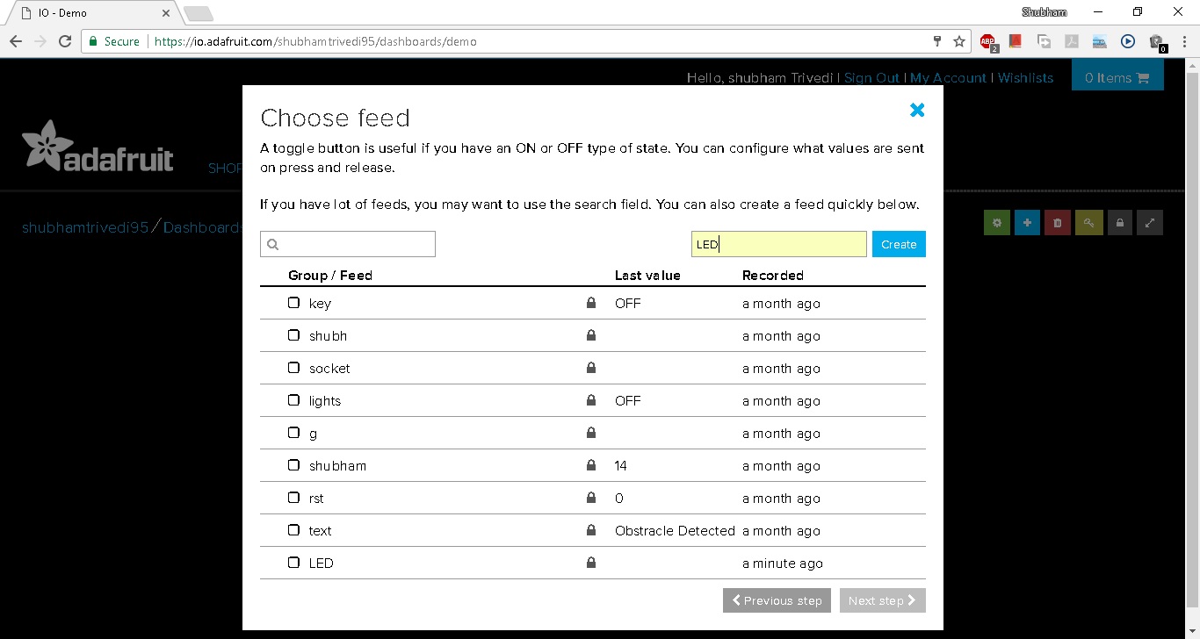Toggle dashboard fullscreen expand button

[1150, 223]
